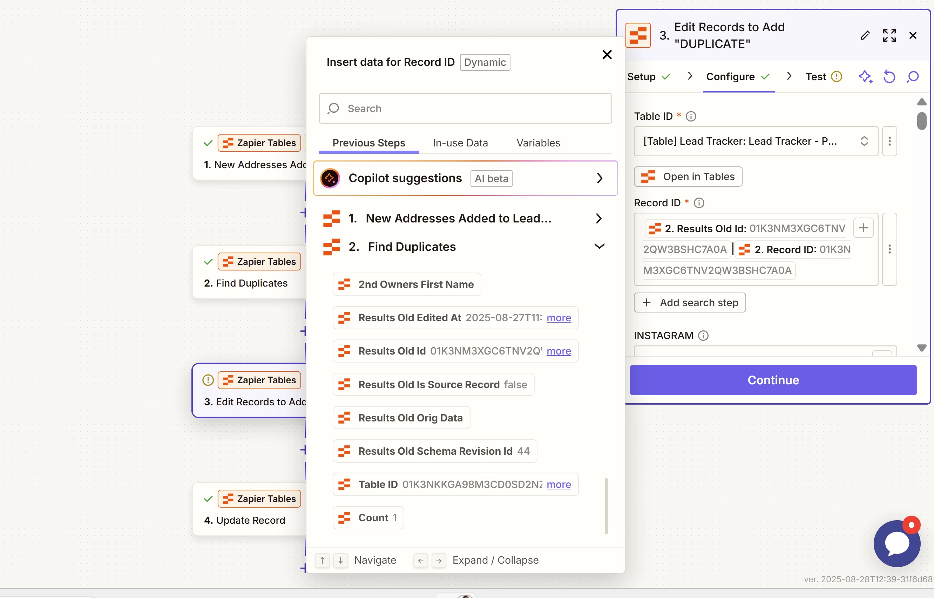Click Open in Tables button

click(x=688, y=177)
